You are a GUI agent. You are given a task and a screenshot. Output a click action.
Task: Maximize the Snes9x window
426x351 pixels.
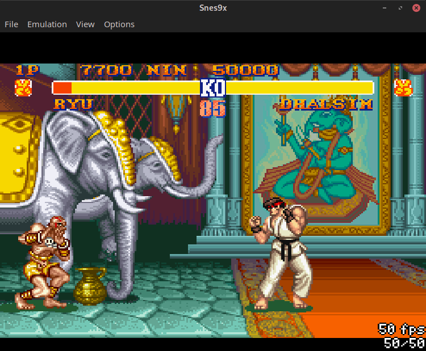[400, 8]
